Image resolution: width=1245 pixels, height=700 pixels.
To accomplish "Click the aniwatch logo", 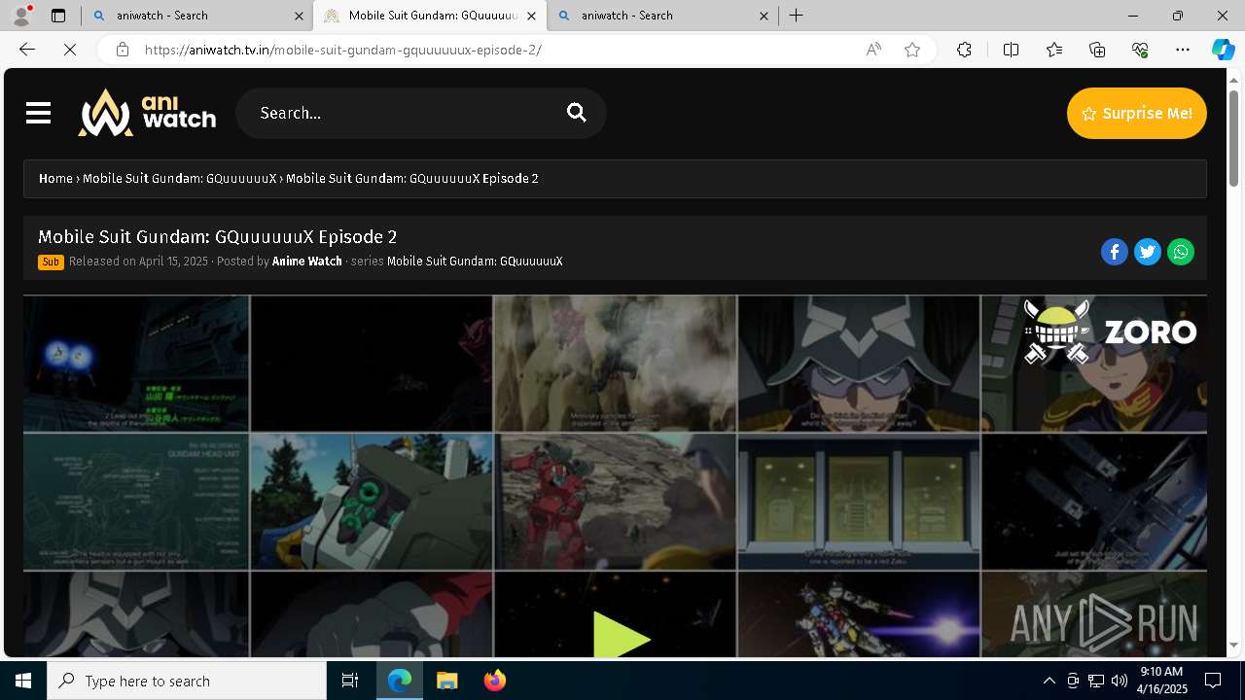I will point(147,113).
